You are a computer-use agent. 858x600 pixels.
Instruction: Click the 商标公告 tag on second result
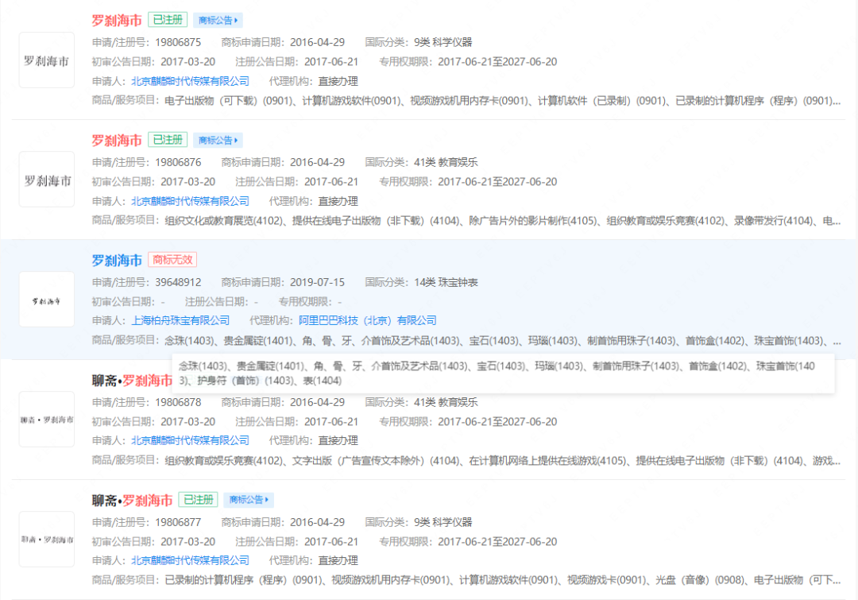tap(218, 140)
